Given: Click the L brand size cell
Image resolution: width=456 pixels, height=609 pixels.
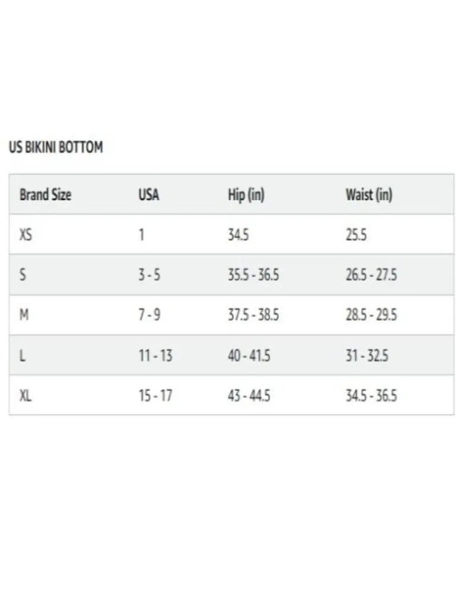Looking at the screenshot, I should tap(23, 356).
